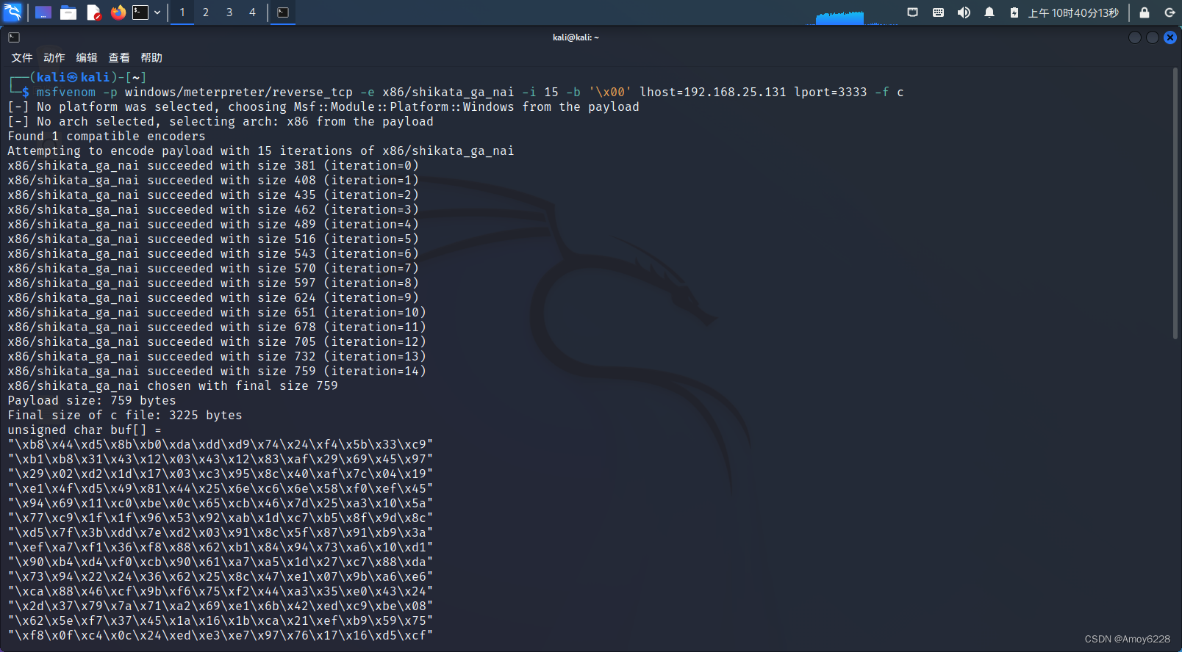Viewport: 1182px width, 652px height.
Task: Click the terminal vertical scrollbar
Action: click(1175, 204)
